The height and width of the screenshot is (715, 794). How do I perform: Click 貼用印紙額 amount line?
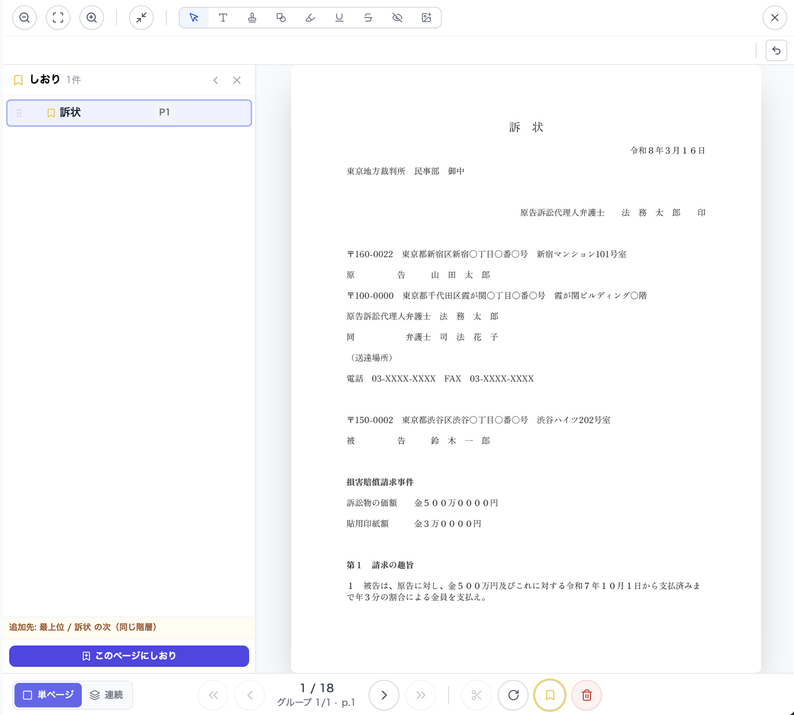(414, 524)
